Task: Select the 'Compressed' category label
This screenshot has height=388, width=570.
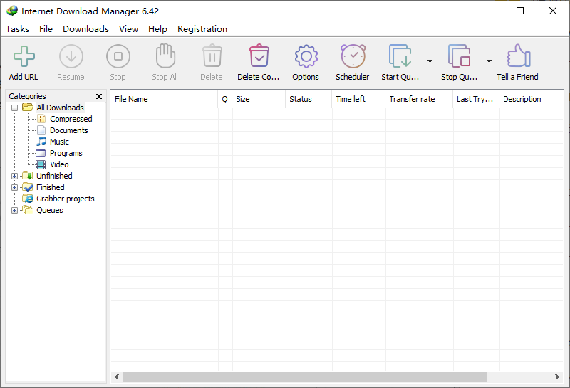Action: click(x=71, y=119)
